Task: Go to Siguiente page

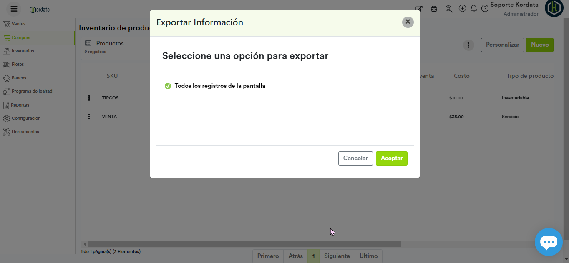Action: click(x=337, y=256)
